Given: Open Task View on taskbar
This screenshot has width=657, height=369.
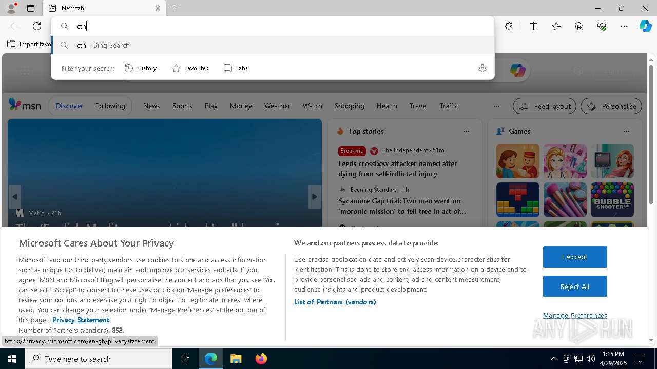Looking at the screenshot, I should point(185,359).
